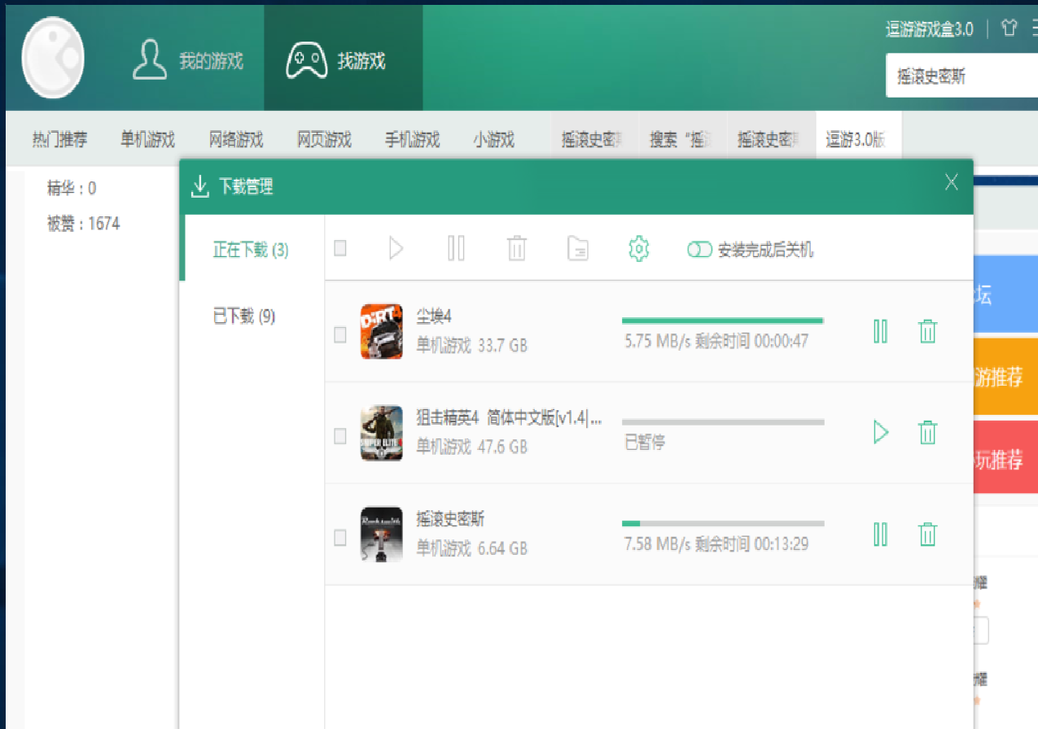Viewport: 1038px width, 729px height.
Task: Click the 摇滚史密斯 title in download list
Action: click(450, 519)
